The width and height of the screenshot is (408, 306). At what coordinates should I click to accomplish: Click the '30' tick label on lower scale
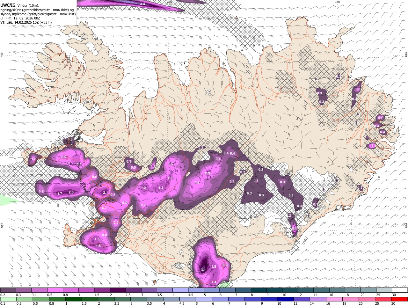point(394,303)
